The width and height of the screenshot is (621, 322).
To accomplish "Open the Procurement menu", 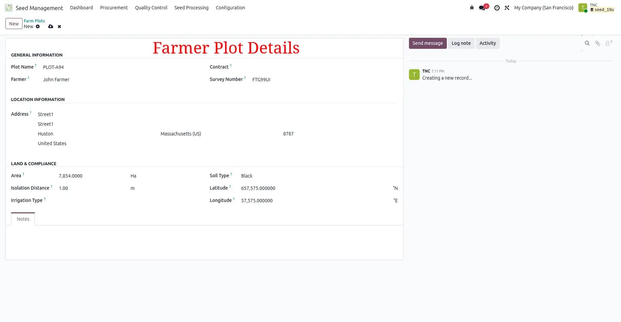I will 114,8.
